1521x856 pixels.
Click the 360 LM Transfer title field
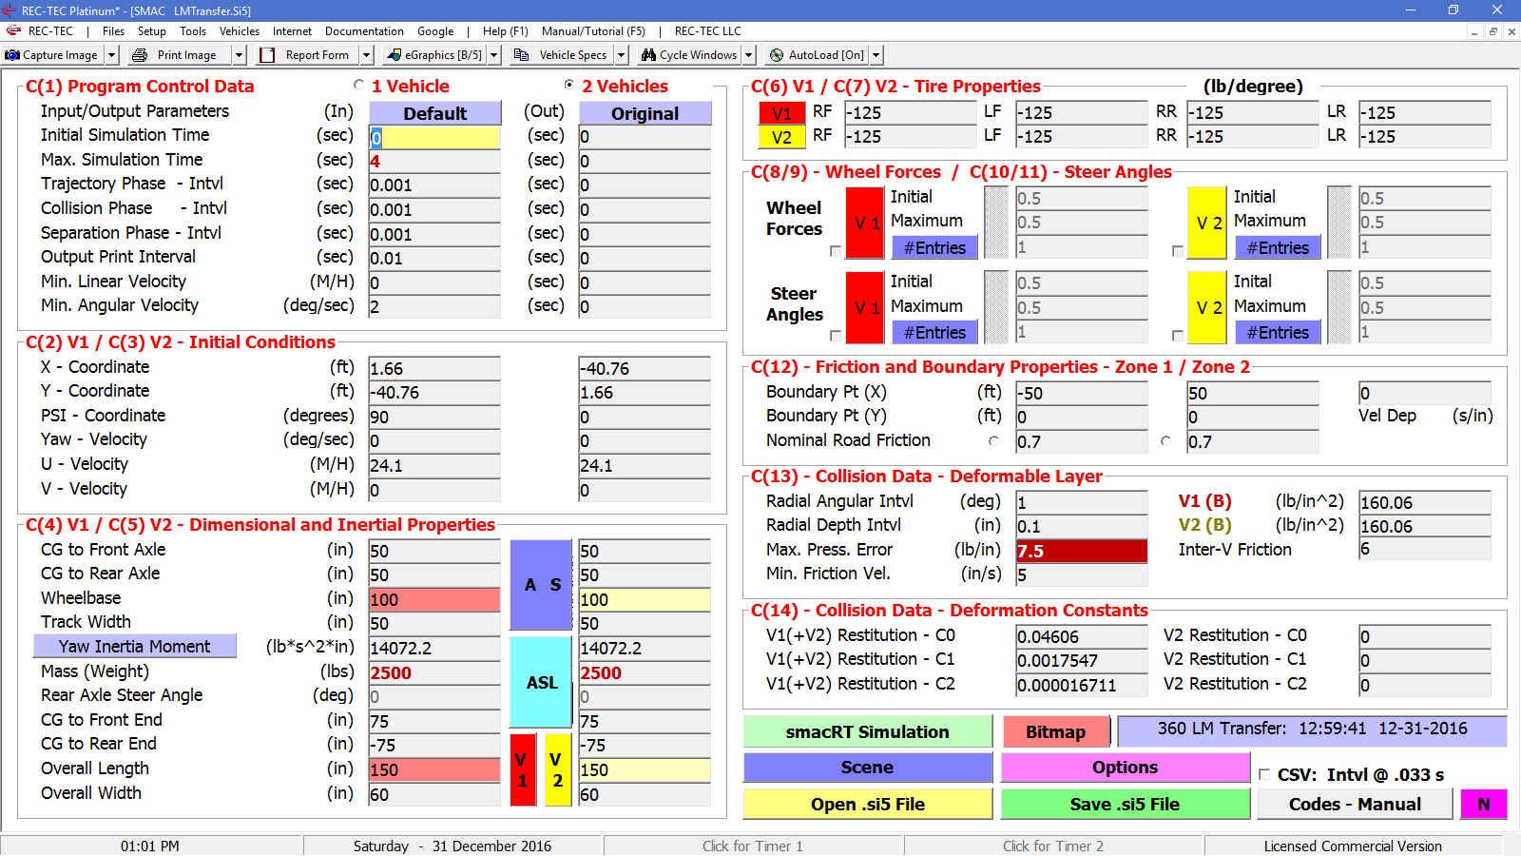click(1312, 730)
